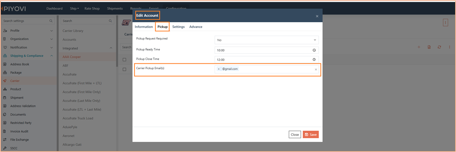This screenshot has height=152, width=456.
Task: Click the Save button
Action: click(311, 135)
